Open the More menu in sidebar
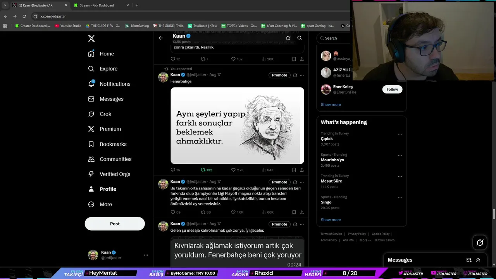This screenshot has width=496, height=279. click(x=100, y=204)
